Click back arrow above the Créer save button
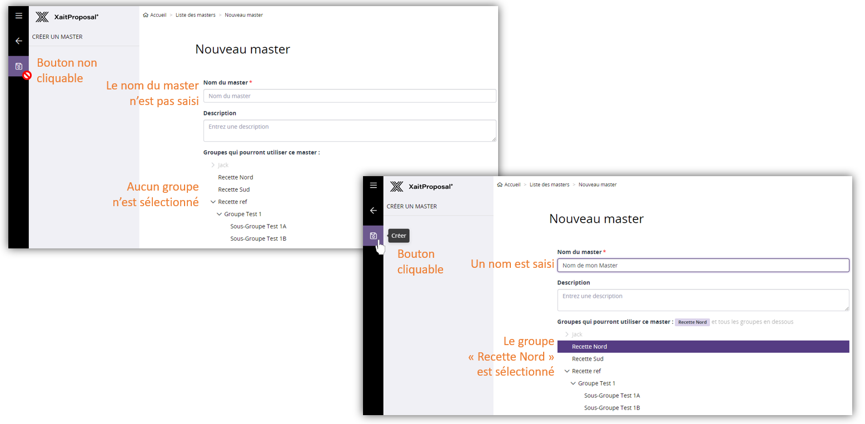 373,210
